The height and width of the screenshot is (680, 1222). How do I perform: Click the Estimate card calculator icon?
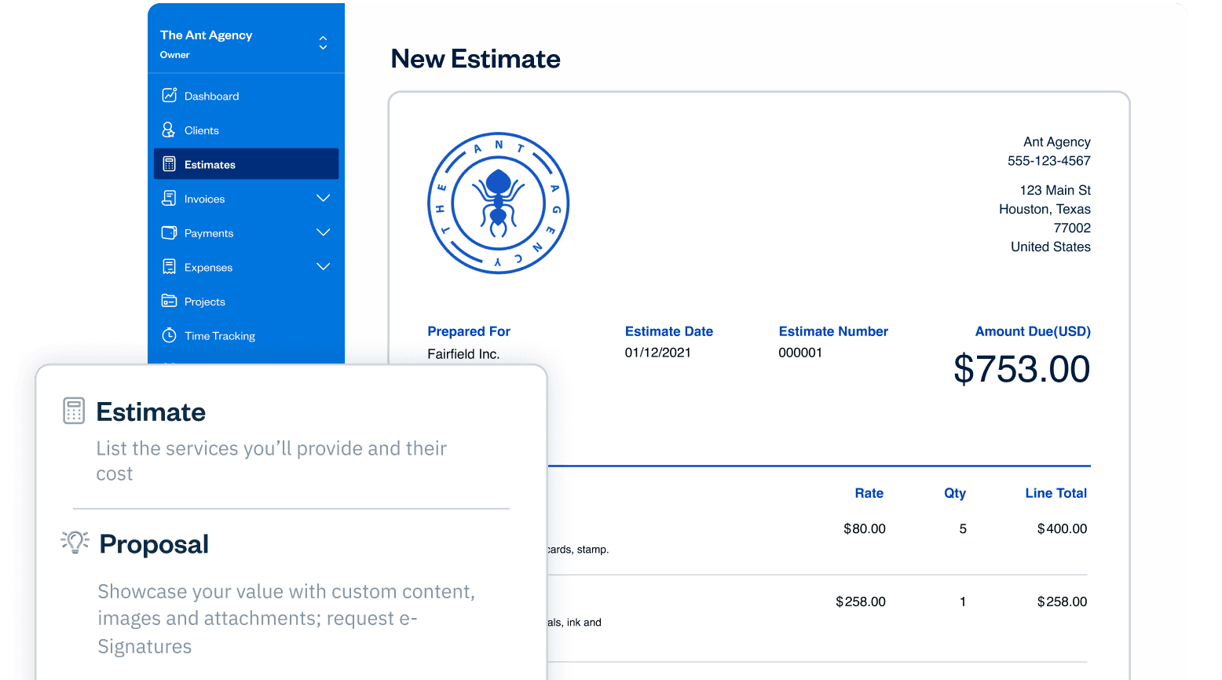(74, 411)
